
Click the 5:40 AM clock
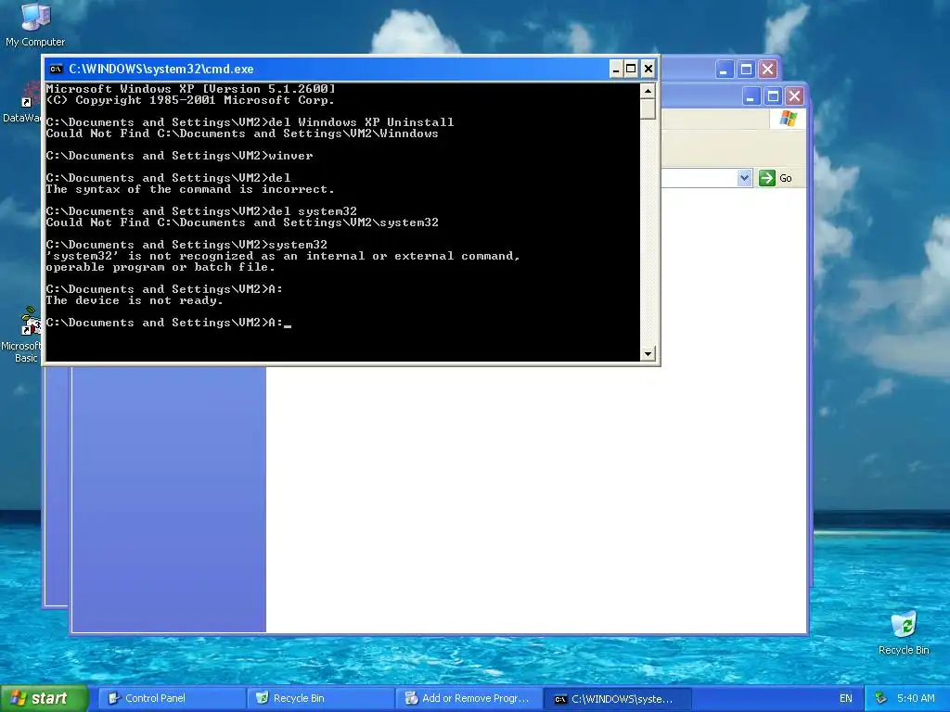pyautogui.click(x=916, y=698)
